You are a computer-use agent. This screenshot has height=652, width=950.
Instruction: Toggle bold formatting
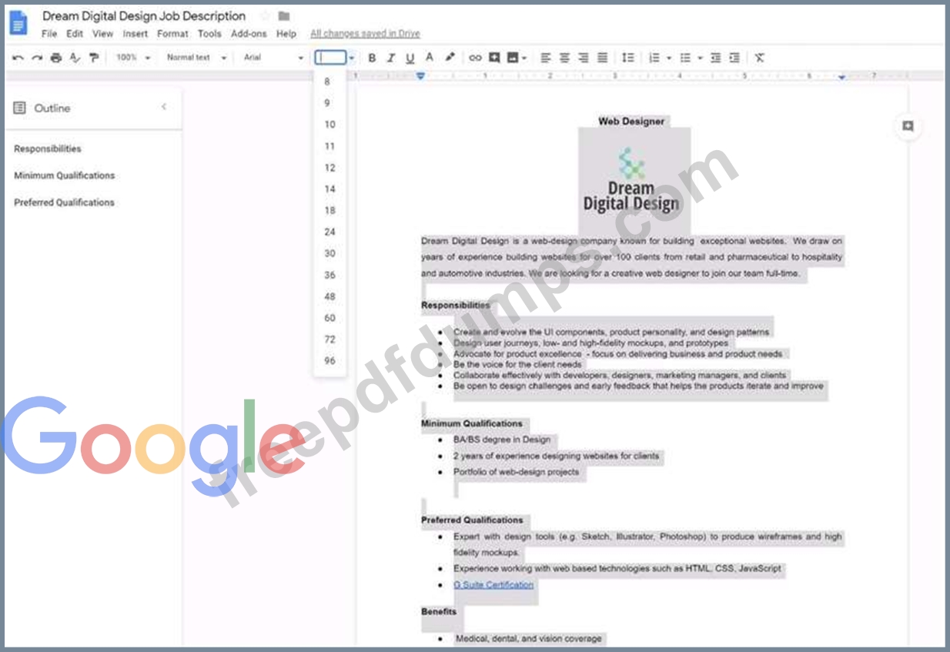373,58
